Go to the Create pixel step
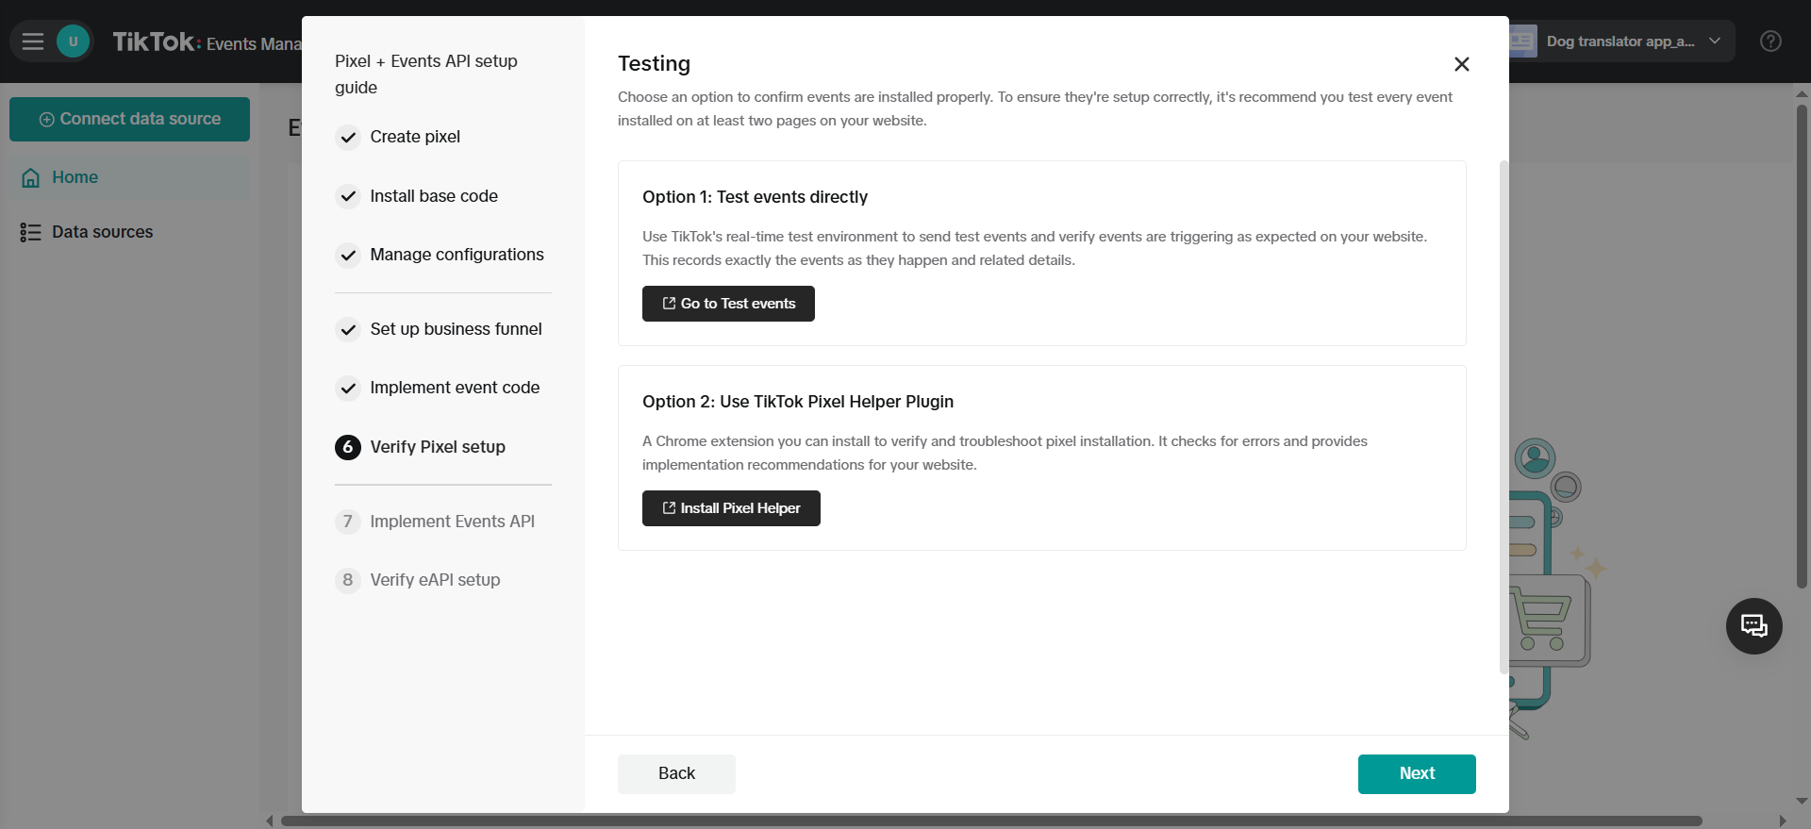 click(415, 137)
